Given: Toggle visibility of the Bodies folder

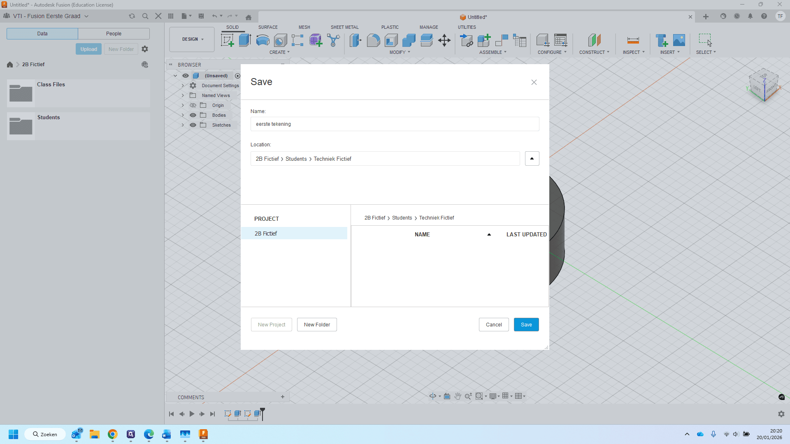Looking at the screenshot, I should tap(193, 115).
